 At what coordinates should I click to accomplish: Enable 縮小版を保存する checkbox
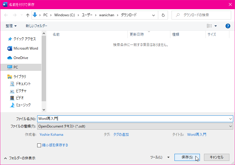pos(39,145)
